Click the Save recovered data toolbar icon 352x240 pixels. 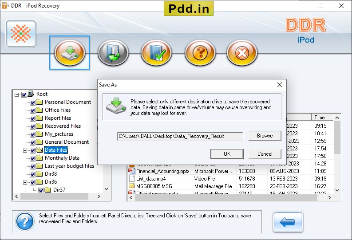(70, 53)
